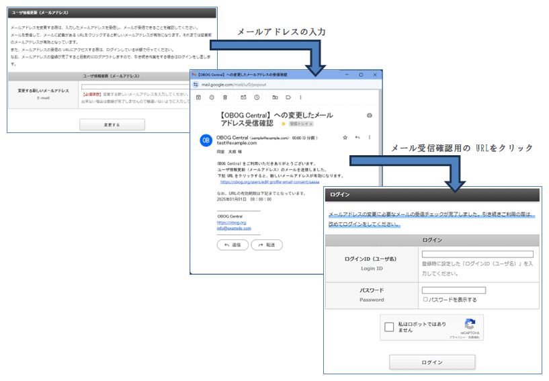549x381 pixels.
Task: Click the 返信 reply button
Action: pos(233,245)
